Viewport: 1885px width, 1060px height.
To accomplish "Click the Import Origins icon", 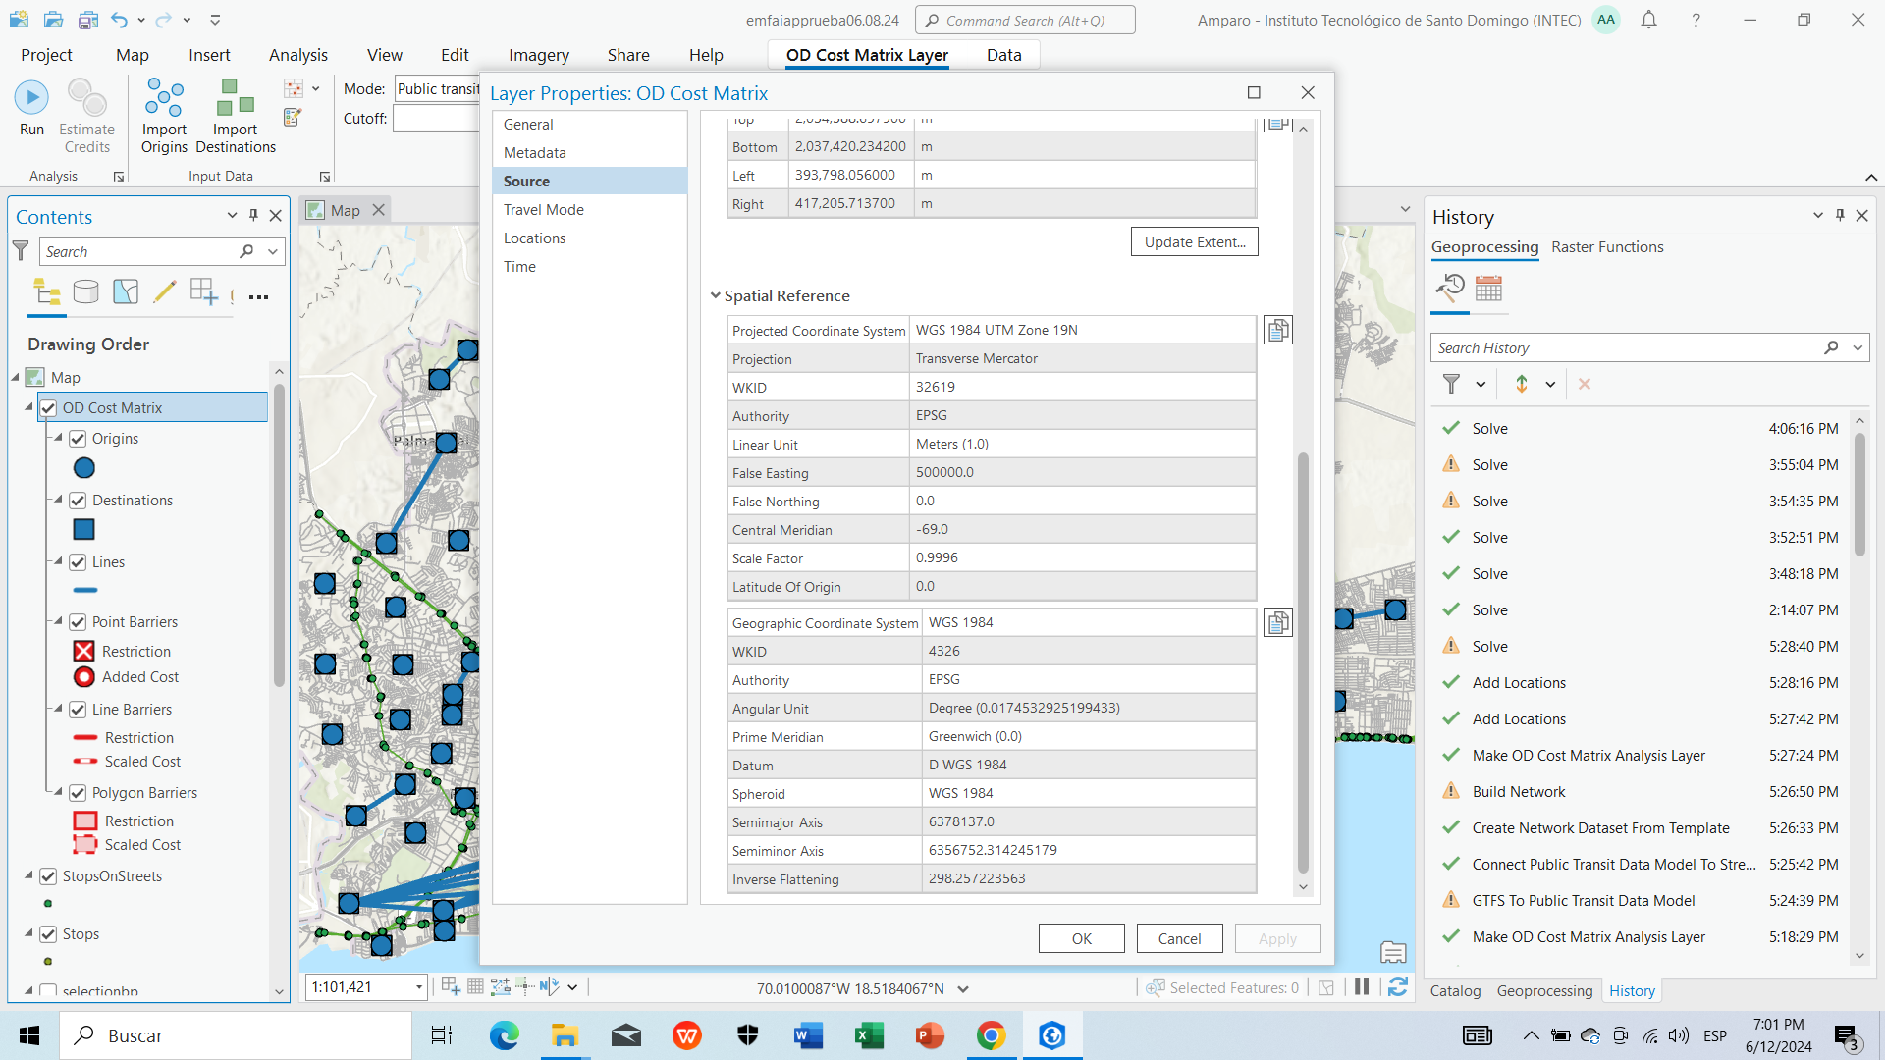I will click(x=164, y=98).
